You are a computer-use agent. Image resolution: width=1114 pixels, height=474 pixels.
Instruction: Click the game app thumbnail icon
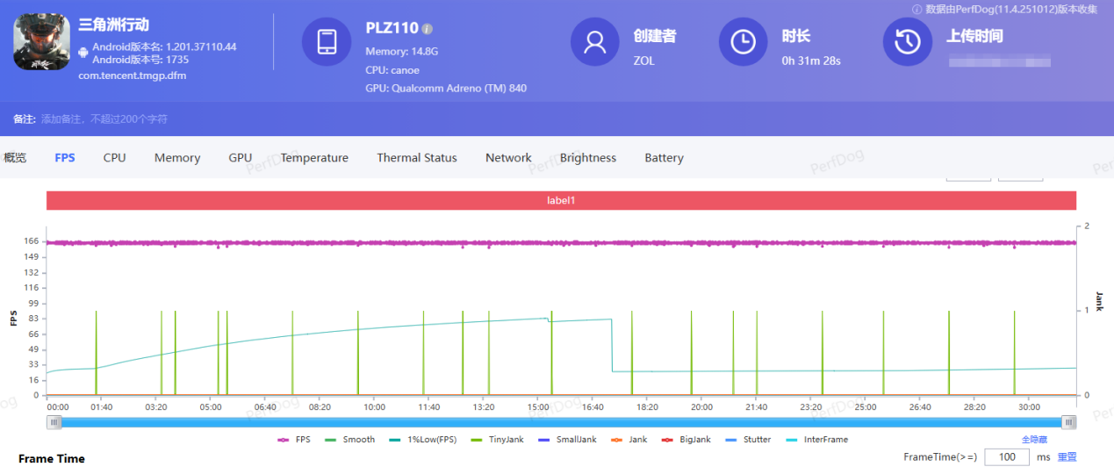click(41, 43)
